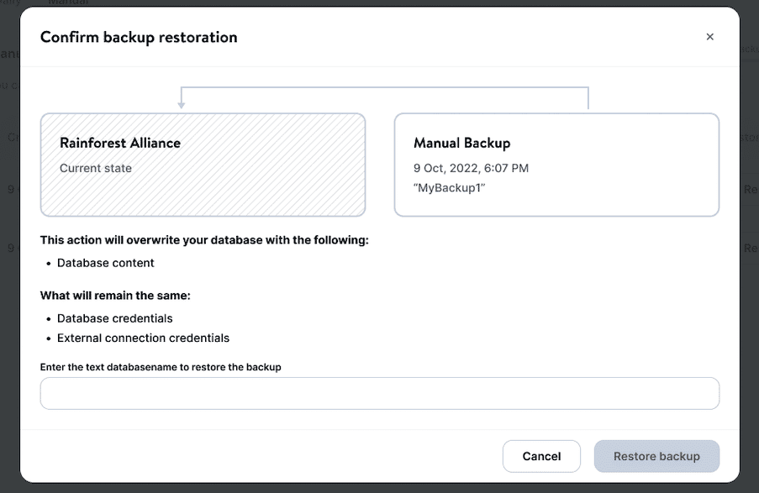Viewport: 759px width, 493px height.
Task: Click the "Database content" bullet item
Action: tap(106, 263)
